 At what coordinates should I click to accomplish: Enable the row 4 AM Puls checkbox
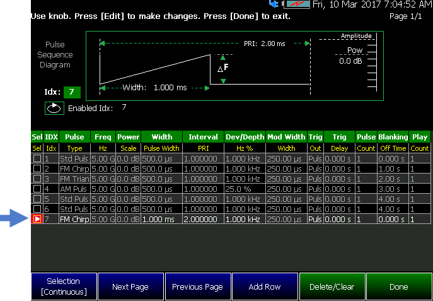(x=37, y=189)
